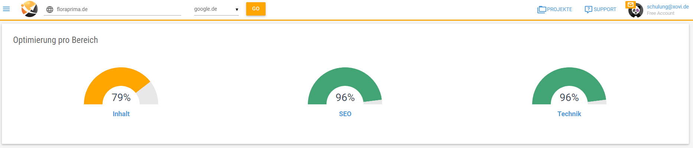The image size is (693, 148).
Task: Click the orange GO button
Action: [x=256, y=9]
